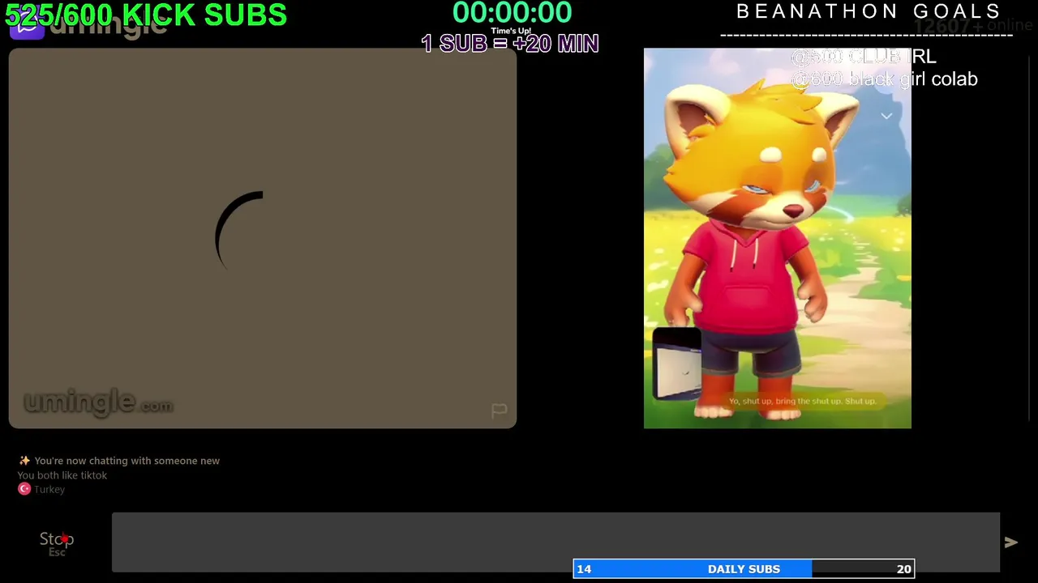Click the "Turkey" country label
The image size is (1038, 583).
(49, 489)
